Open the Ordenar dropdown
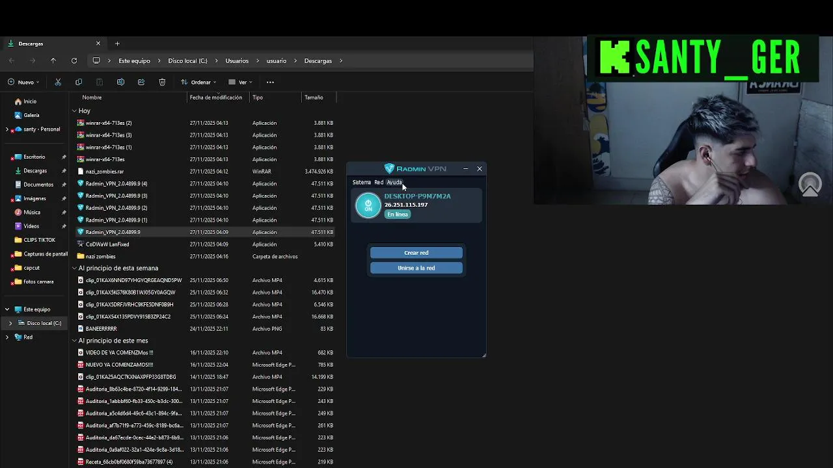This screenshot has height=468, width=833. click(198, 82)
